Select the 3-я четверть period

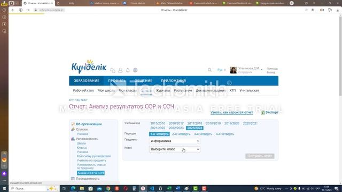pos(203,134)
